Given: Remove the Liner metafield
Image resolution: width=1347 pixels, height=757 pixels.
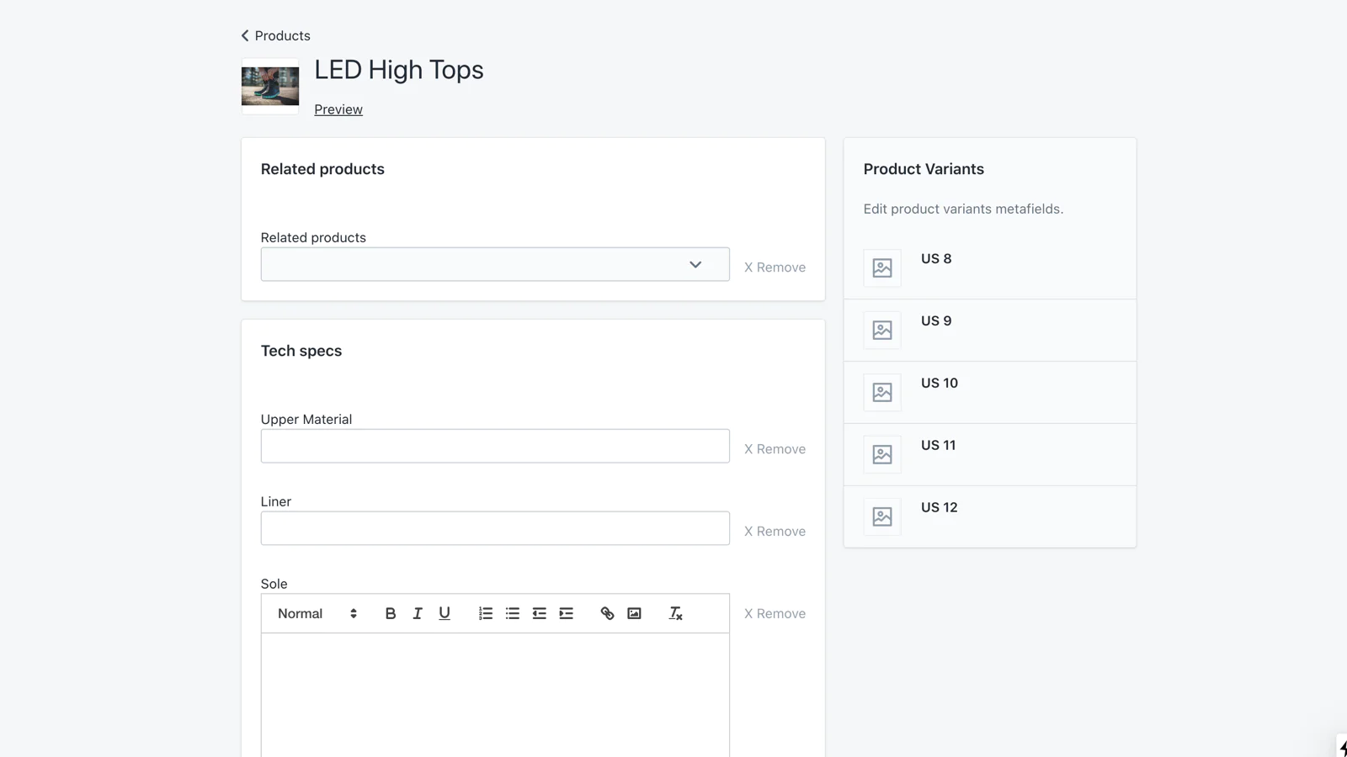Looking at the screenshot, I should coord(775,532).
